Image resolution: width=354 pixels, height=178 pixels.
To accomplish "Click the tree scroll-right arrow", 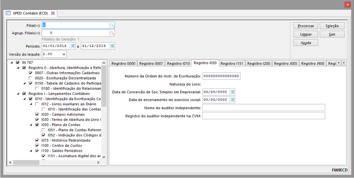I will [98, 163].
